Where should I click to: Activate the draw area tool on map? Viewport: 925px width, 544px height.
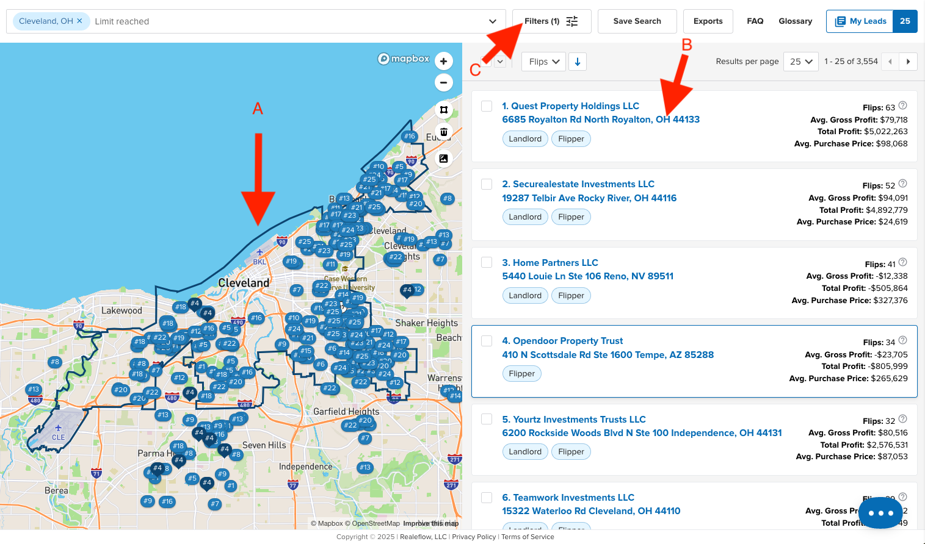[444, 110]
